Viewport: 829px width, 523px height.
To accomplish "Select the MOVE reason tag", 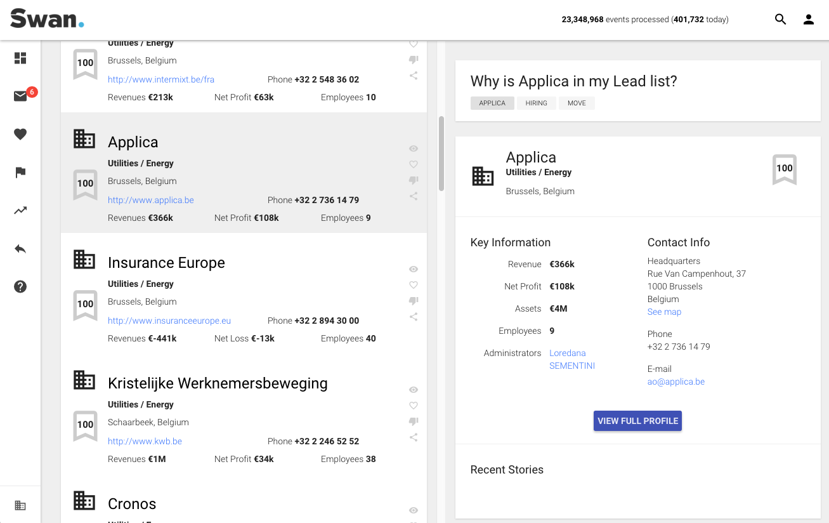I will click(577, 103).
